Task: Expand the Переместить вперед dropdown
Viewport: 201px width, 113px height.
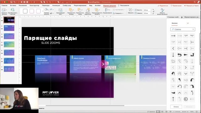Action: click(73, 10)
